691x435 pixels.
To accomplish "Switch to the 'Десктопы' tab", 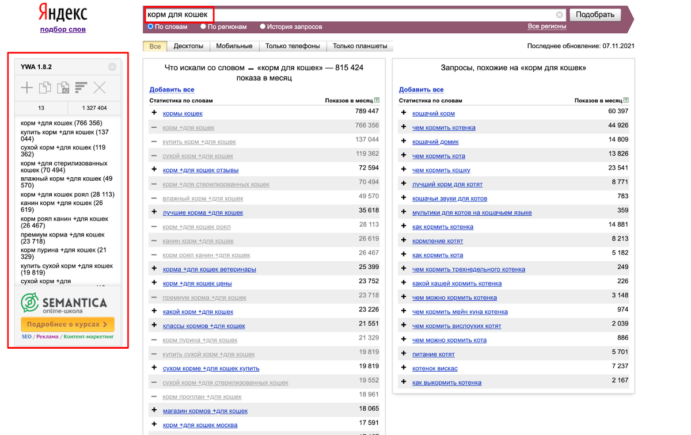I will [188, 46].
